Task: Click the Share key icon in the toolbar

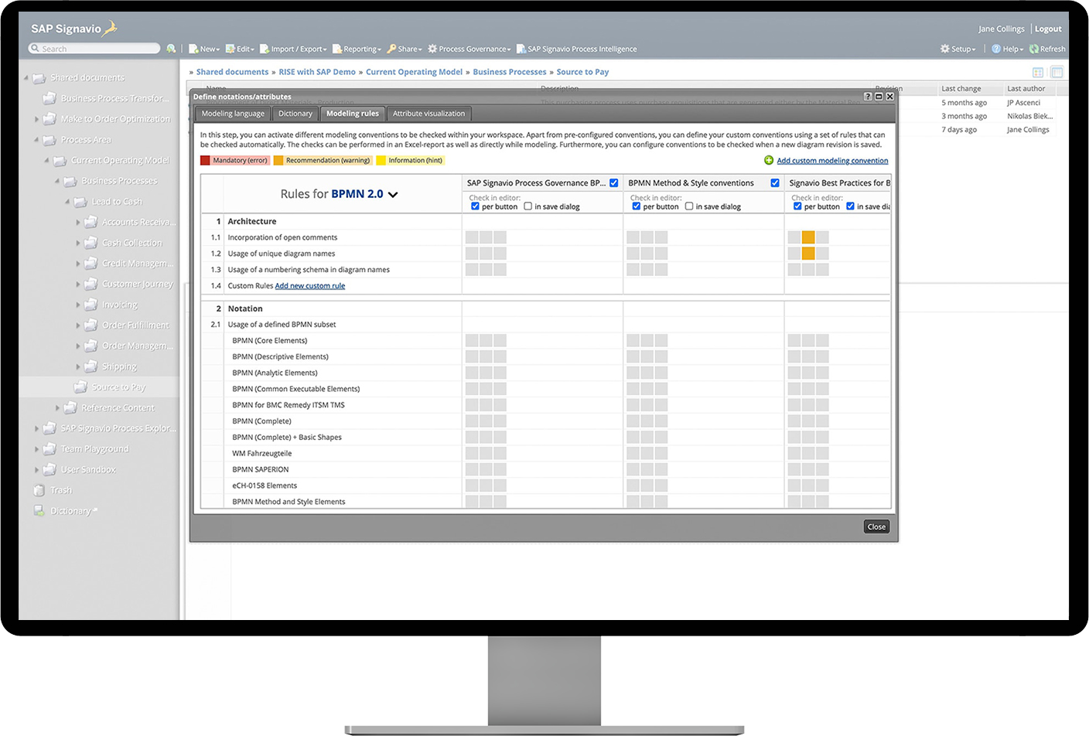Action: [391, 48]
